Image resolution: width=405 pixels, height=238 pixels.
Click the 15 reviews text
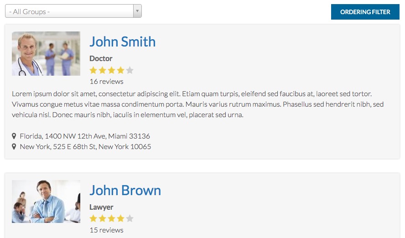[x=106, y=230]
